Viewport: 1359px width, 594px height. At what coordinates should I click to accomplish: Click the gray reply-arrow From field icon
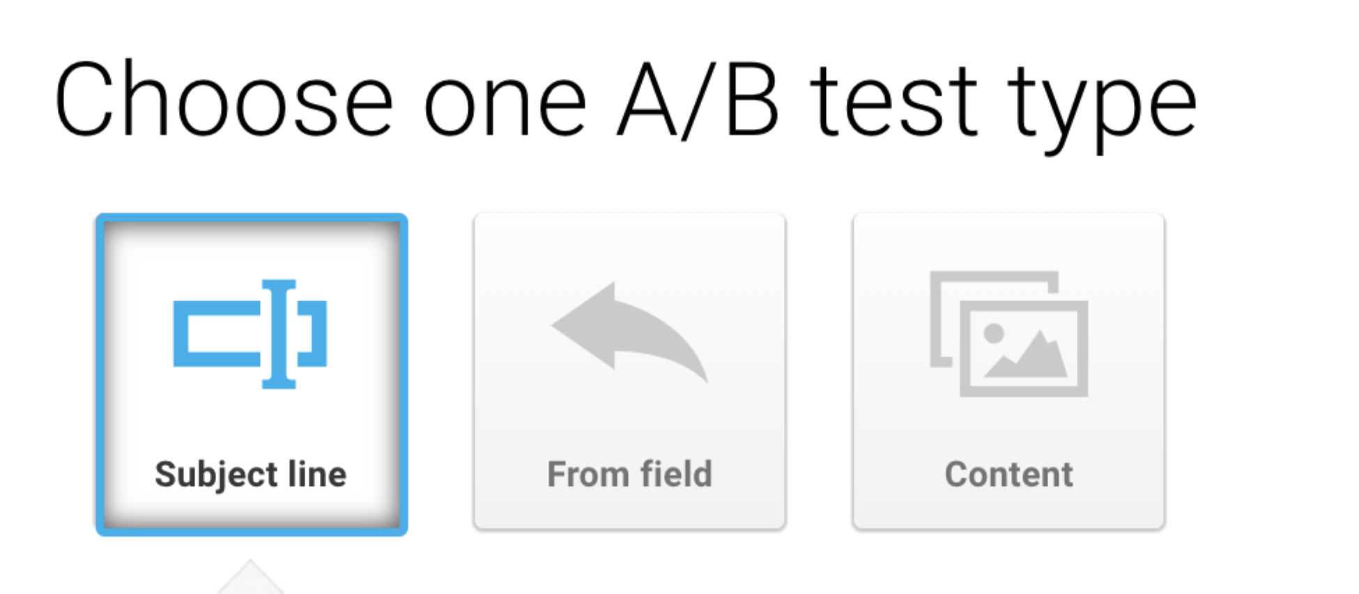tap(629, 332)
